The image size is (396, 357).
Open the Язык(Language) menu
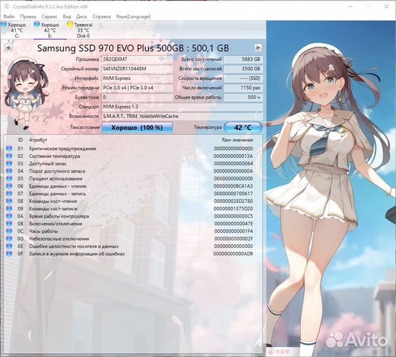pos(133,17)
